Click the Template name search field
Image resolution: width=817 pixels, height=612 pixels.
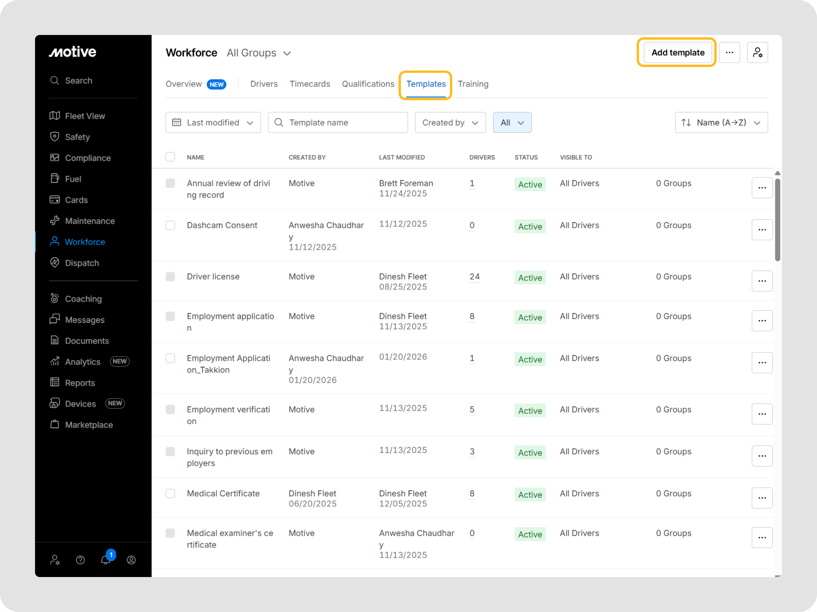[338, 122]
